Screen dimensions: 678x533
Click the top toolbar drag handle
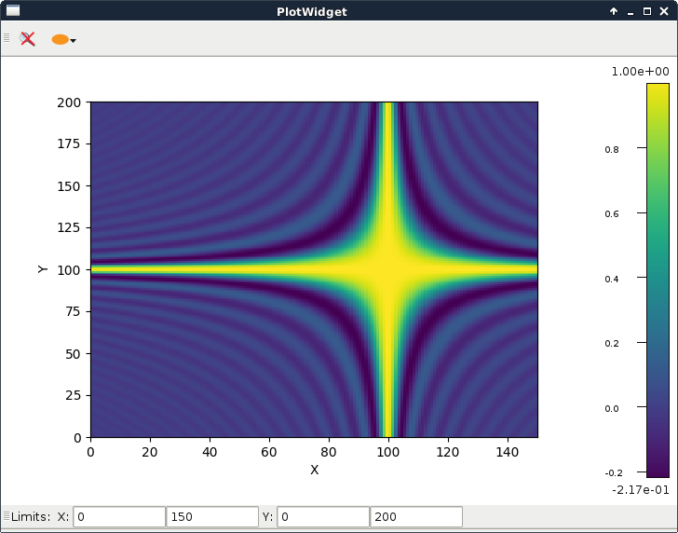(x=7, y=39)
